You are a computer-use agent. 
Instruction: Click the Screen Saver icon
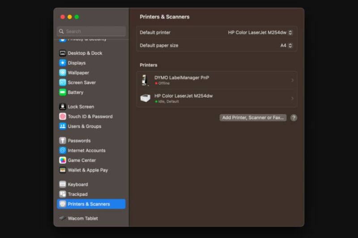[63, 83]
